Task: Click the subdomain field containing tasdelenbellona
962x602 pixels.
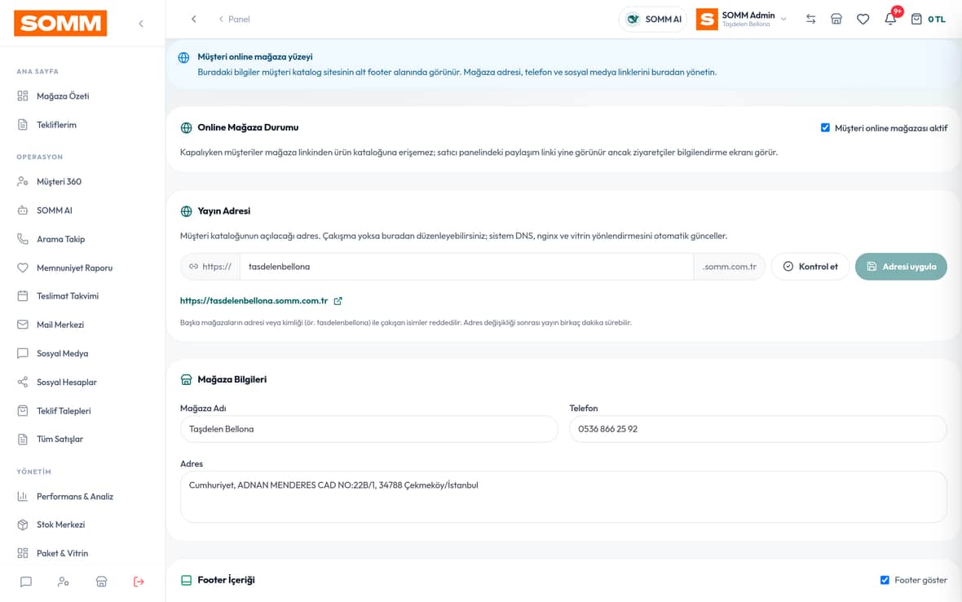Action: point(466,266)
